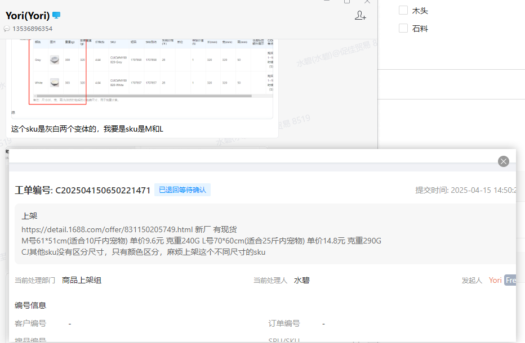This screenshot has width=525, height=343.
Task: Open the detail.1688.com offer link
Action: (x=107, y=229)
